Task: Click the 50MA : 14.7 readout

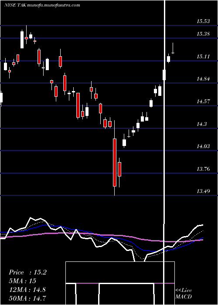Action: [x=27, y=298]
